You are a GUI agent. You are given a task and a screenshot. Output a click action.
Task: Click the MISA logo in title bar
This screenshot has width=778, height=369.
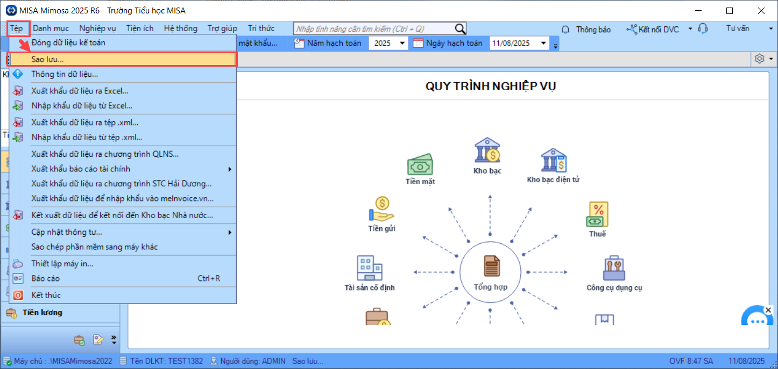(x=10, y=11)
